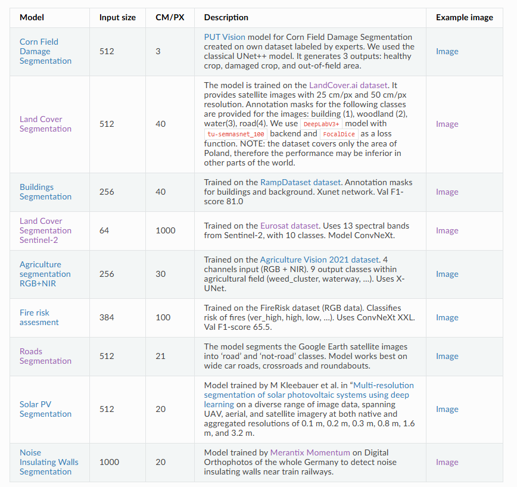View example Image for Land Cover Segmentation
This screenshot has height=487, width=517.
tap(447, 124)
